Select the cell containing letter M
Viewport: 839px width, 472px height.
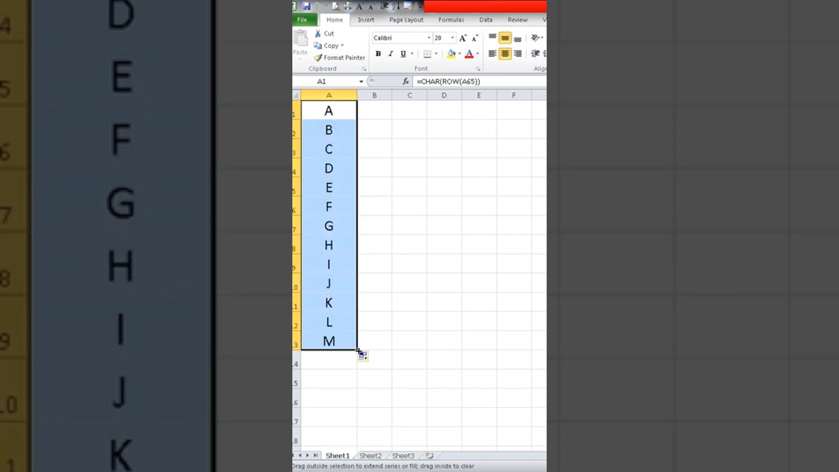[329, 341]
